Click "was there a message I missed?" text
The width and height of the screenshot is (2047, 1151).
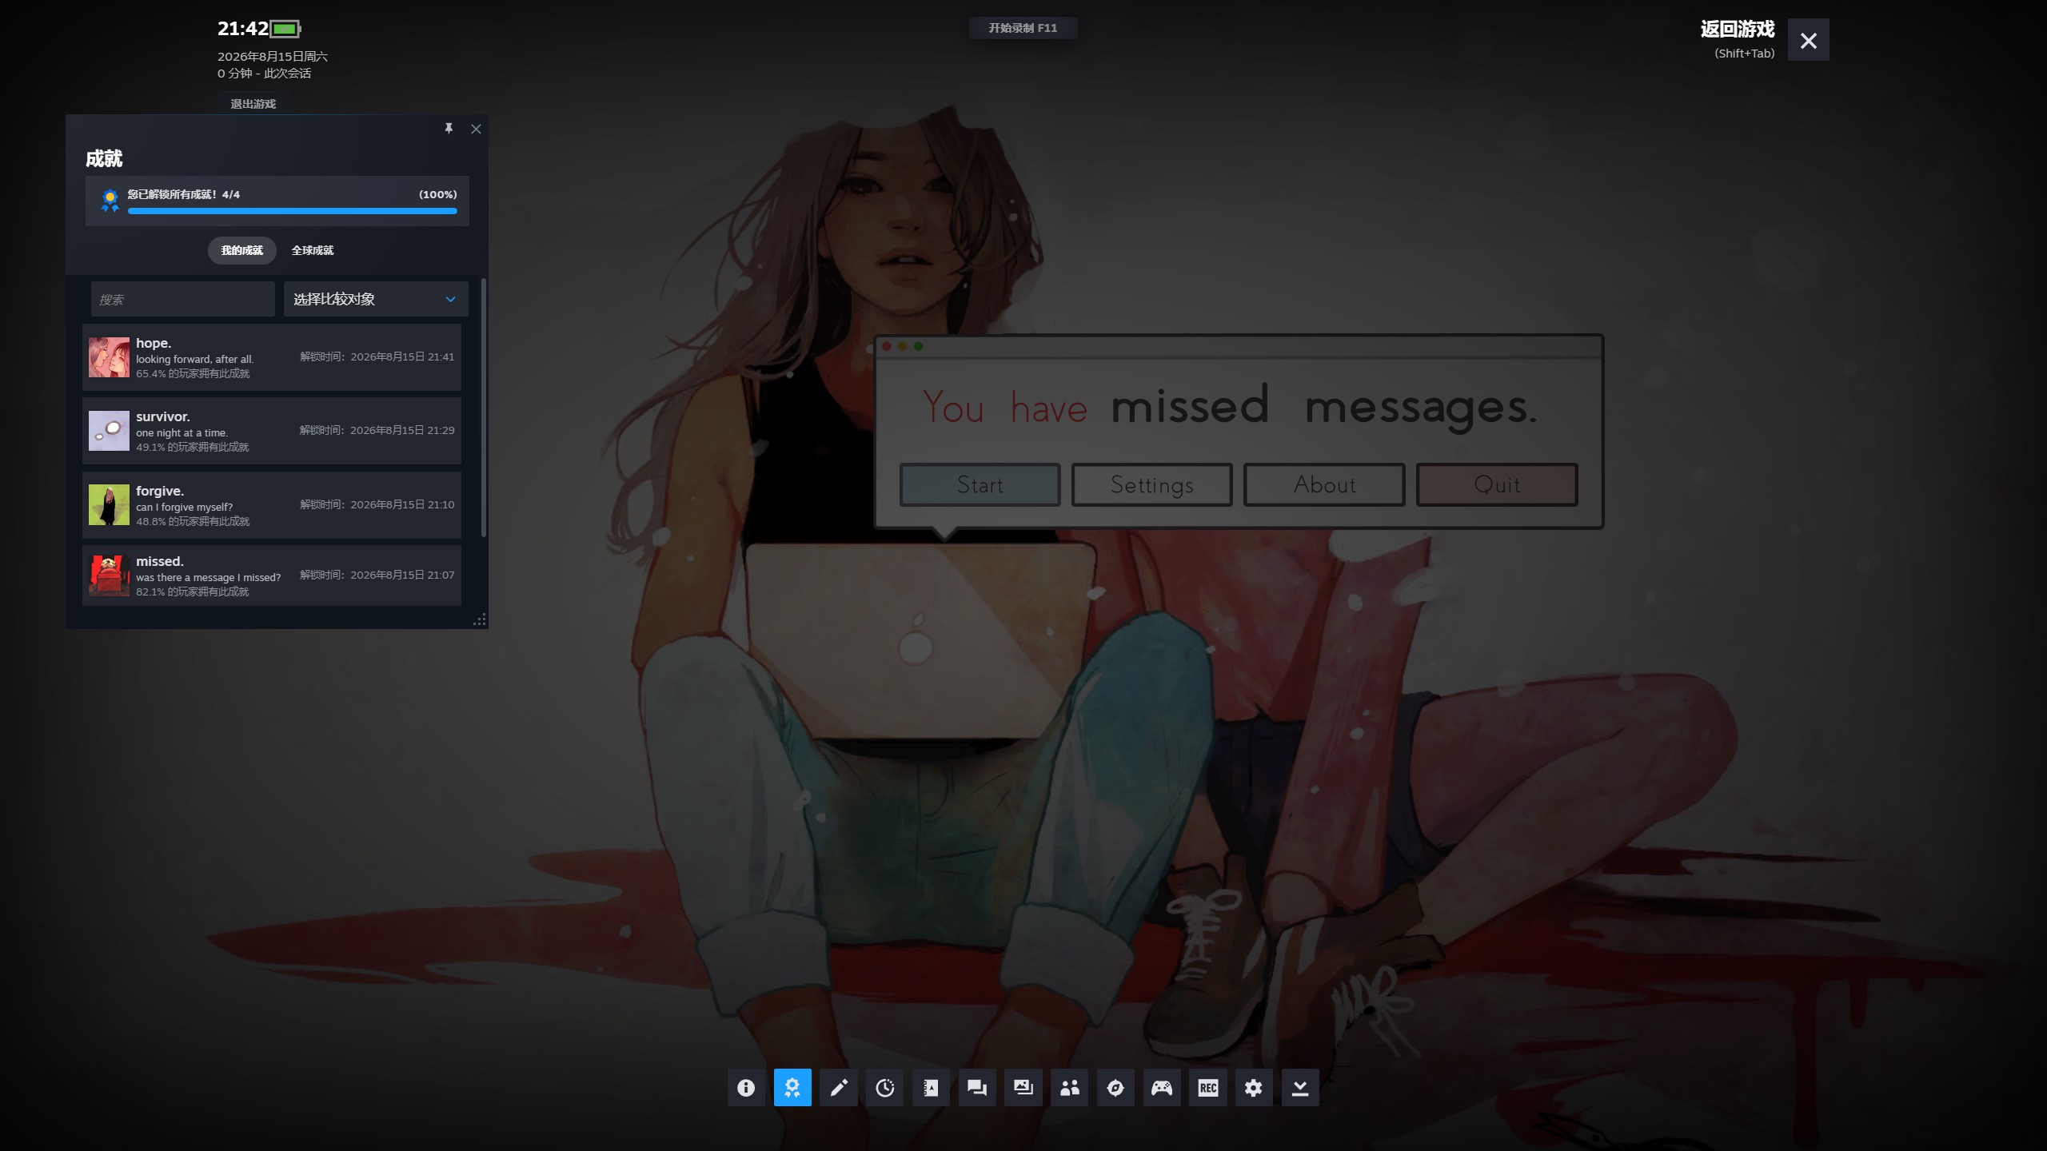209,577
